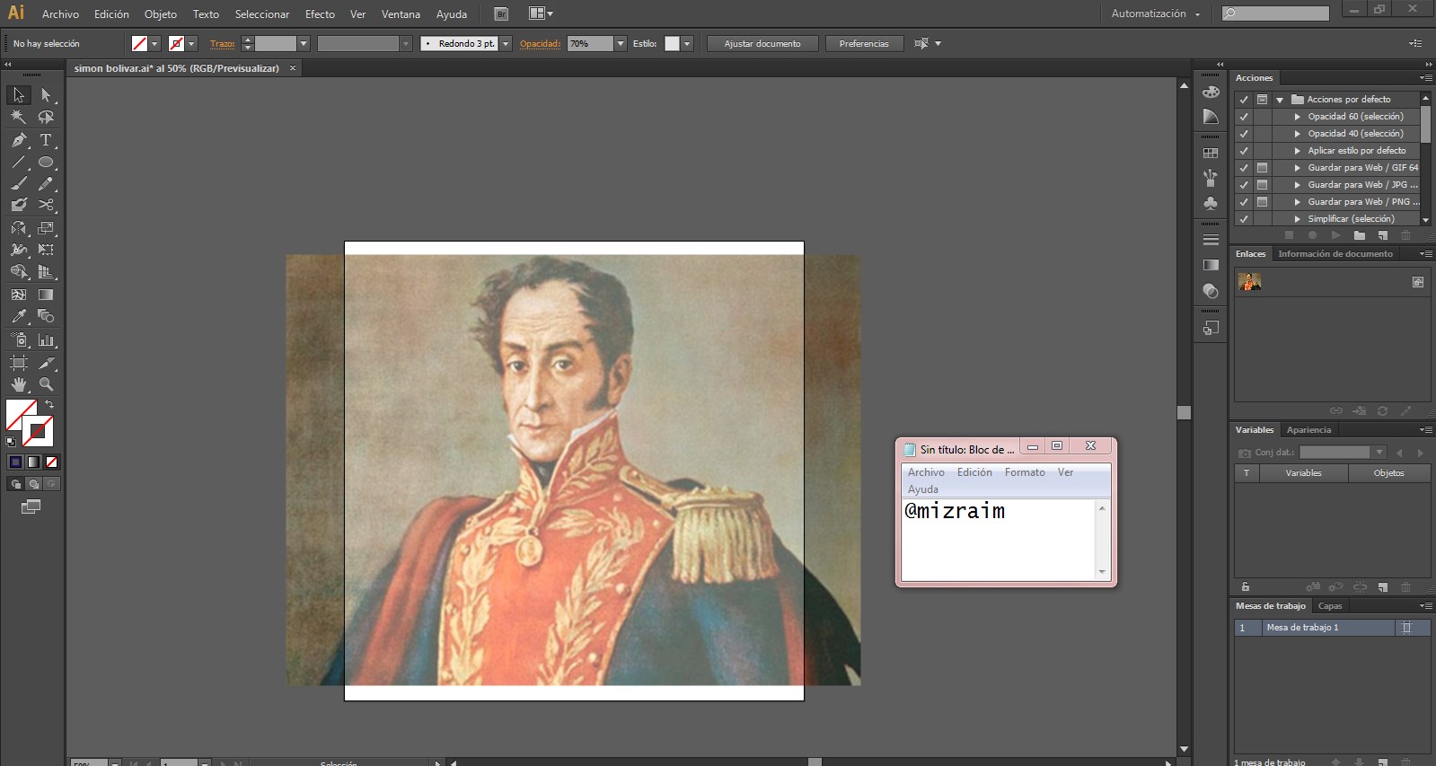Select the Hand tool
1436x766 pixels.
tap(19, 384)
